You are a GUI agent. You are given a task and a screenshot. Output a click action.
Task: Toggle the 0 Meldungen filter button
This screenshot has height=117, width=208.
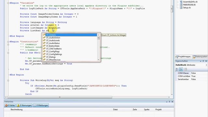pyautogui.click(x=41, y=105)
